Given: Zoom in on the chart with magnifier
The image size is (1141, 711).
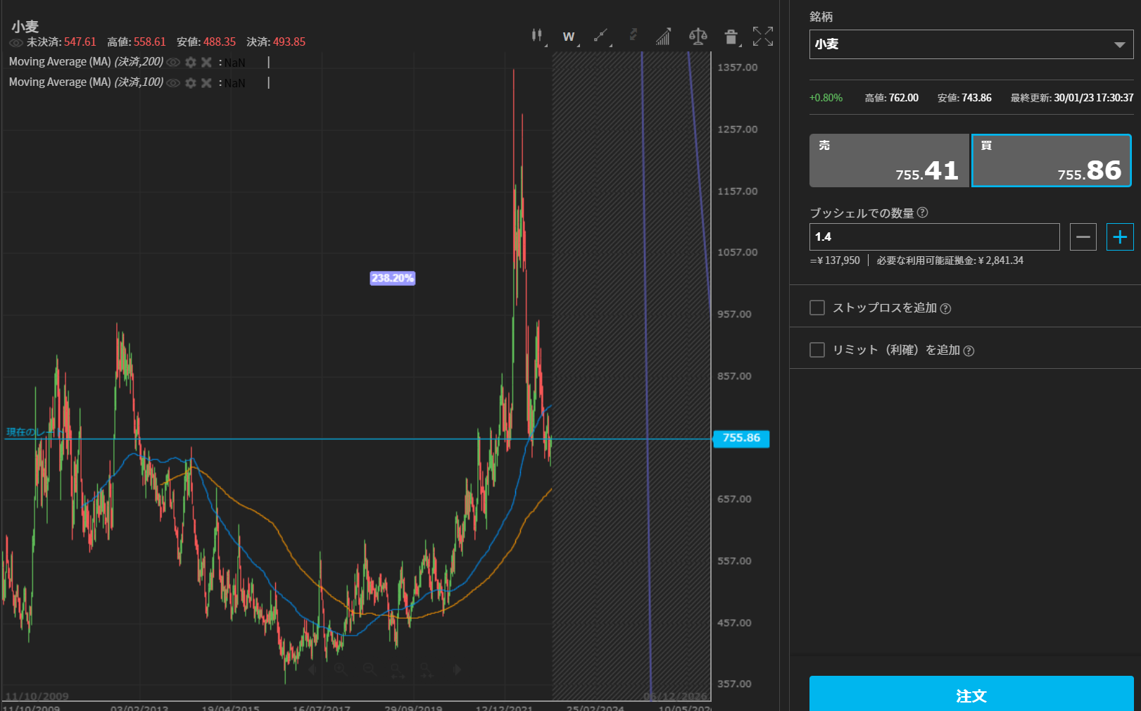Looking at the screenshot, I should (x=341, y=669).
